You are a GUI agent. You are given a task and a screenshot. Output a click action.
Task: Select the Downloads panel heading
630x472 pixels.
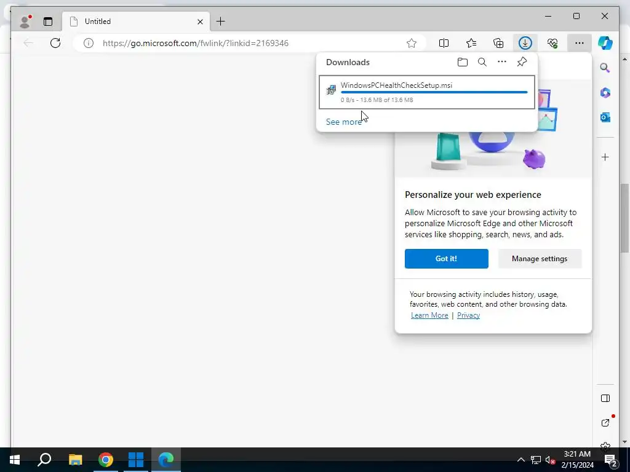point(348,62)
